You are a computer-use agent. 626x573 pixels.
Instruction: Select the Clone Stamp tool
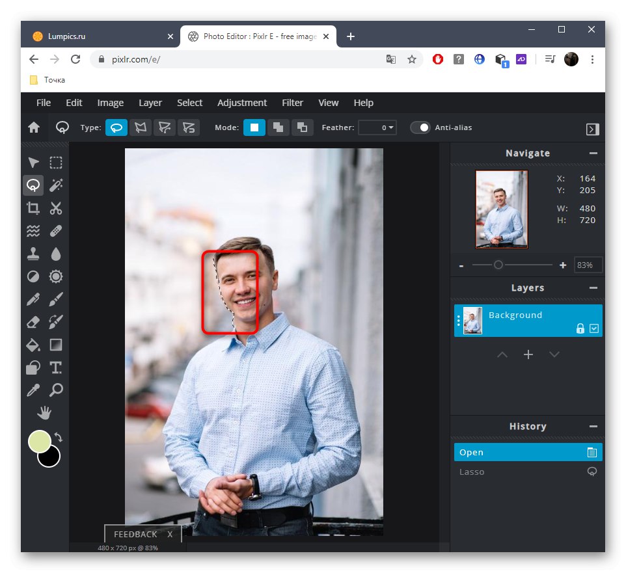33,254
